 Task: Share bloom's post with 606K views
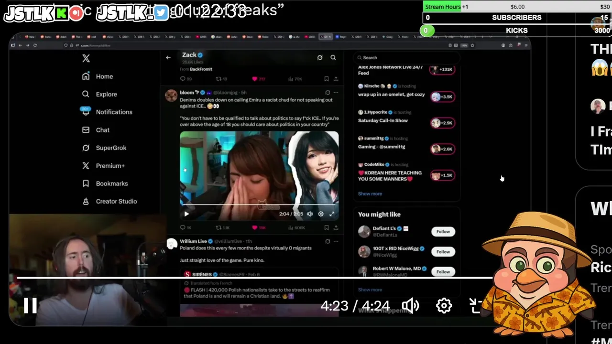coord(336,228)
